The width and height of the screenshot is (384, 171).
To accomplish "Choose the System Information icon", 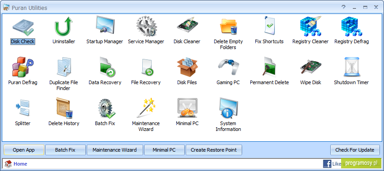I will coord(228,108).
